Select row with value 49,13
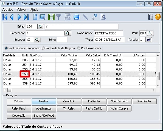The height and width of the screenshot is (131, 163). tap(79, 65)
